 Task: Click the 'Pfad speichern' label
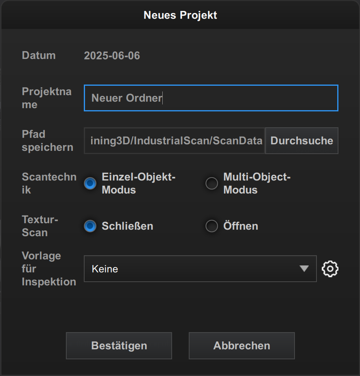(47, 141)
